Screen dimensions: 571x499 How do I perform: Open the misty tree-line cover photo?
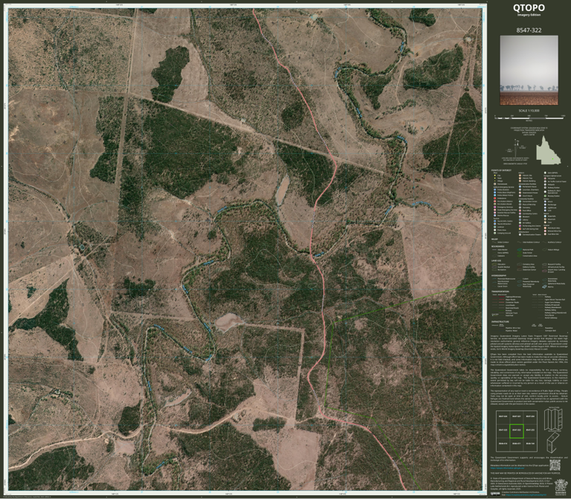click(529, 70)
